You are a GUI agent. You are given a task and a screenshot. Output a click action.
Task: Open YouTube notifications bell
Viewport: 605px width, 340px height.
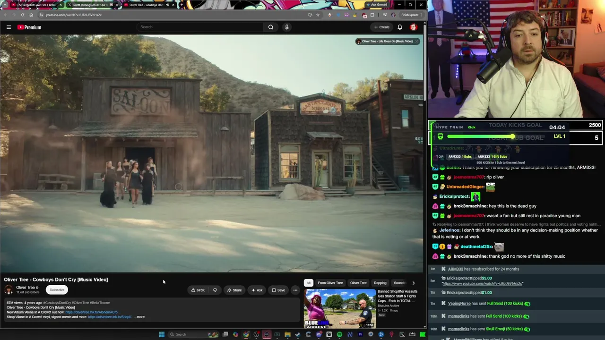tap(400, 27)
